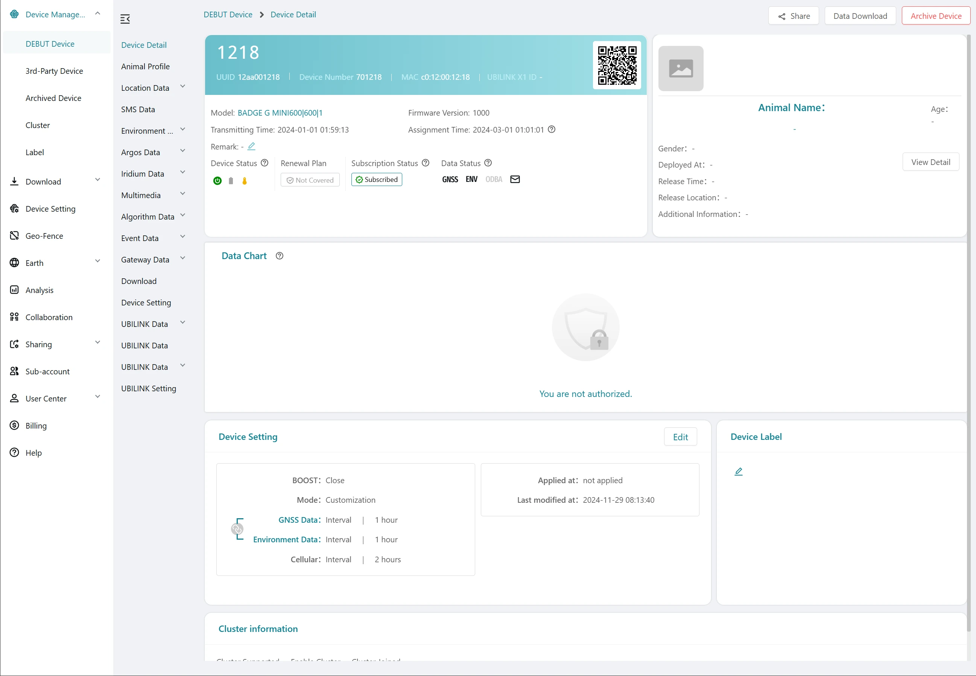Click the green power status icon
Image resolution: width=976 pixels, height=676 pixels.
[x=217, y=181]
